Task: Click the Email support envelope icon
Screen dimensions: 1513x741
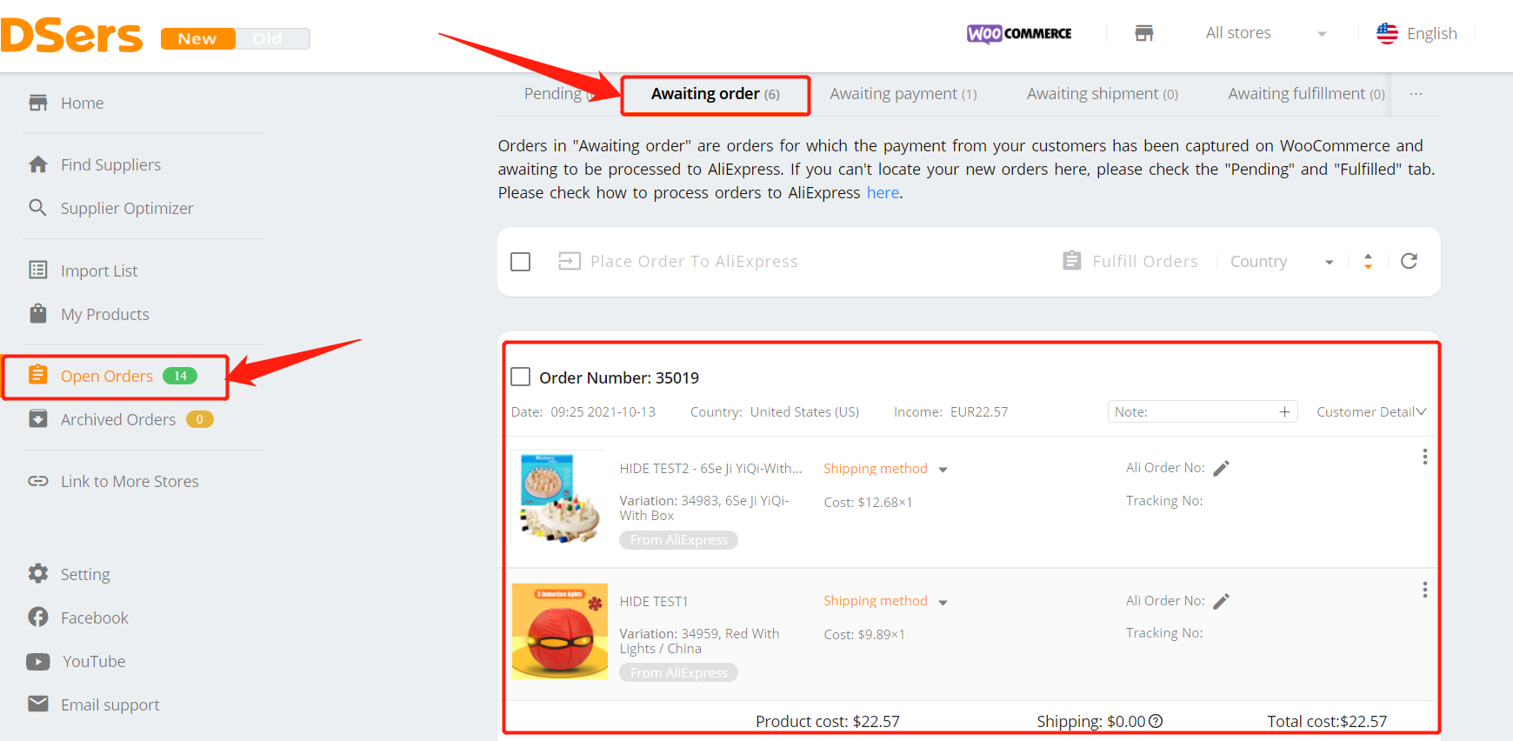Action: tap(38, 704)
